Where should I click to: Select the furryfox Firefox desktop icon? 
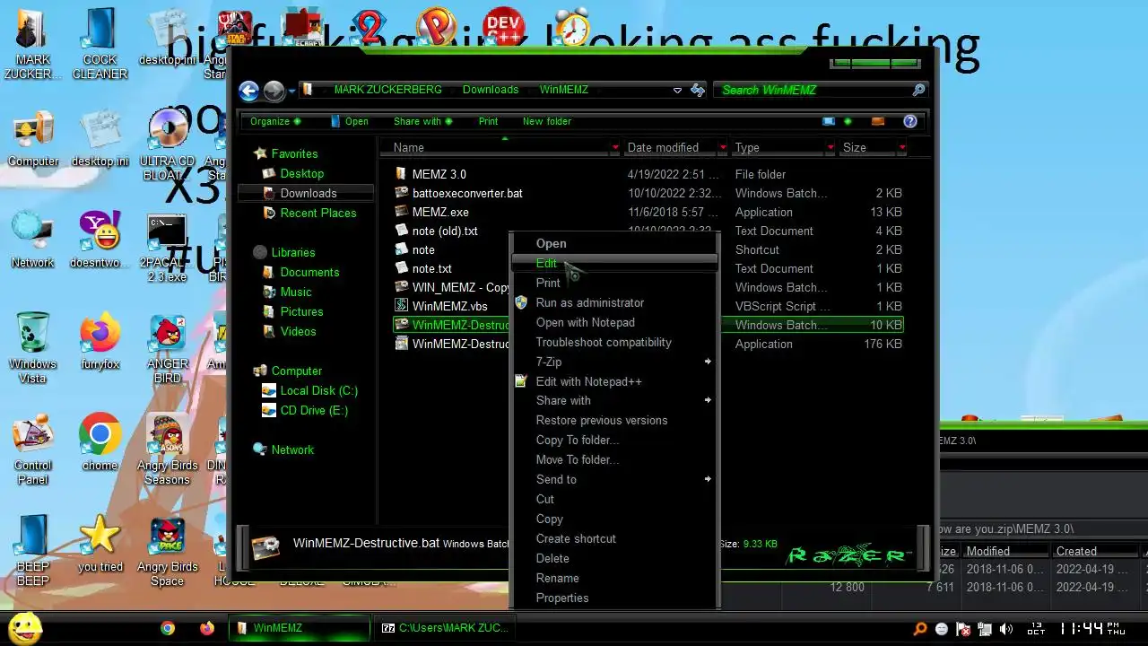(100, 341)
